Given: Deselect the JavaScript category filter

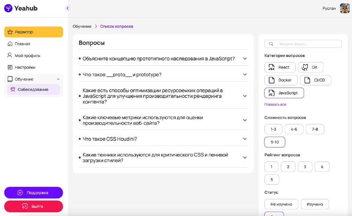Looking at the screenshot, I should (x=284, y=93).
